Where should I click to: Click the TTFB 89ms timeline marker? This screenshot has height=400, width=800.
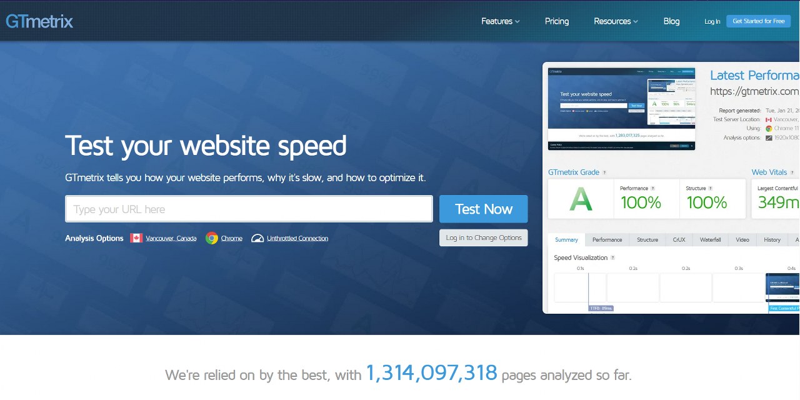(x=601, y=308)
